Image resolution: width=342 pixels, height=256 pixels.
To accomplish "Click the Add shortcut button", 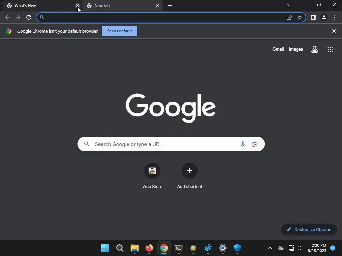I will [x=190, y=176].
